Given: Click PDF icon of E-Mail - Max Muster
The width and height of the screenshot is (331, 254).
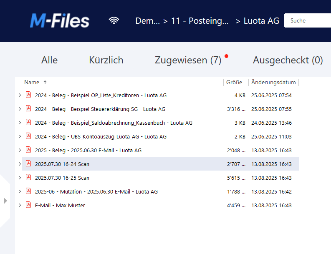Looking at the screenshot, I should [x=28, y=205].
